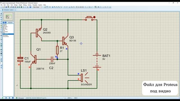Click the C2 230nF capacitor symbol
Screen dimensions: 180x101
coord(52,59)
